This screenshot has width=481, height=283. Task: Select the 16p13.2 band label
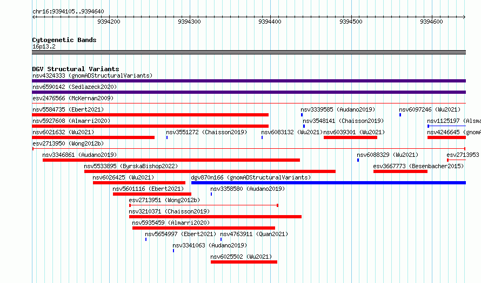[x=44, y=46]
